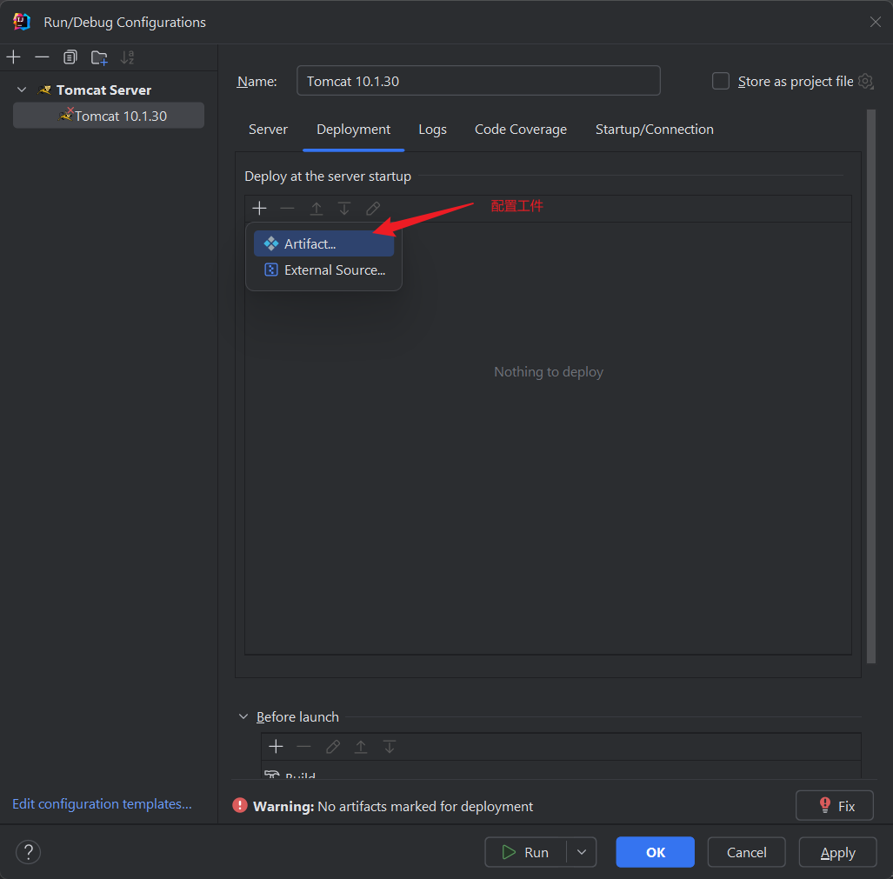
Task: Copy the selected run configuration
Action: [70, 57]
